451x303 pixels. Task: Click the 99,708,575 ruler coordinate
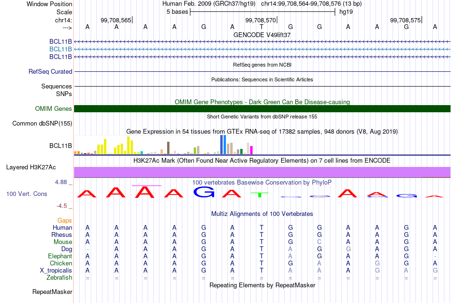(405, 20)
